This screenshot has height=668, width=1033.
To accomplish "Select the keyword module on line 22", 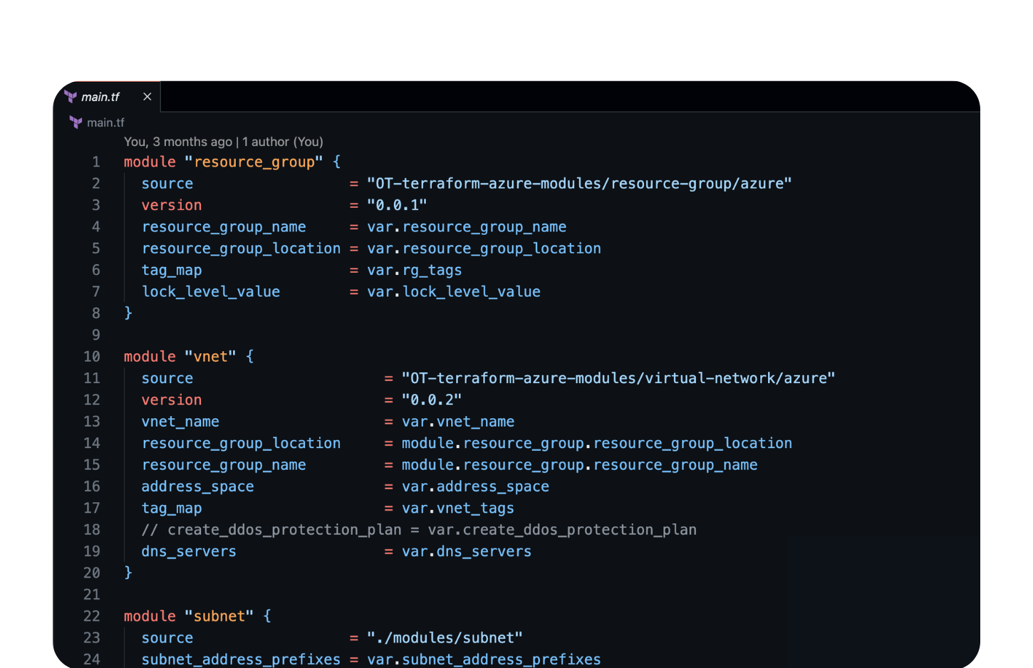I will [x=150, y=616].
